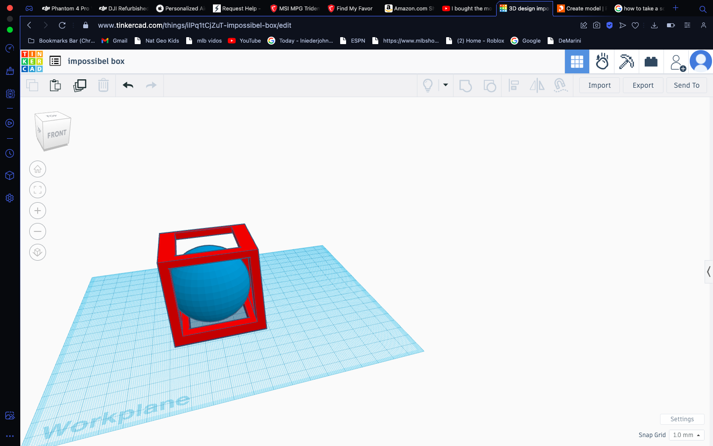Activate the Cruise tool
The image size is (713, 446).
(x=560, y=85)
